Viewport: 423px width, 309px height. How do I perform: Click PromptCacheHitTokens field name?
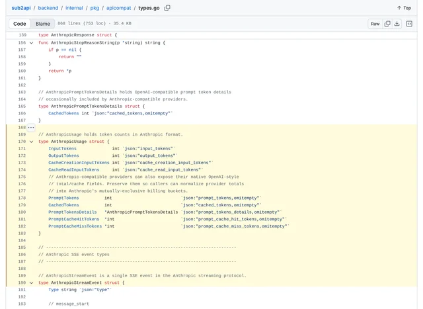coord(74,219)
